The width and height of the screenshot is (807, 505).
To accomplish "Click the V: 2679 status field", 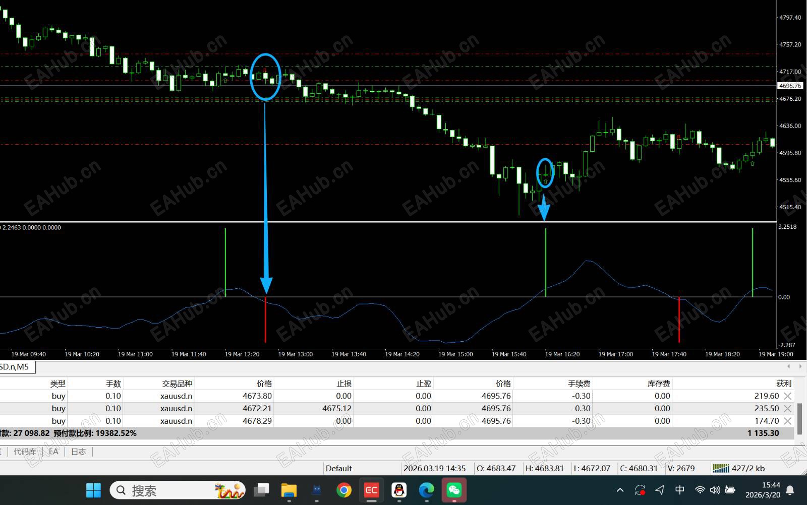I will click(681, 468).
